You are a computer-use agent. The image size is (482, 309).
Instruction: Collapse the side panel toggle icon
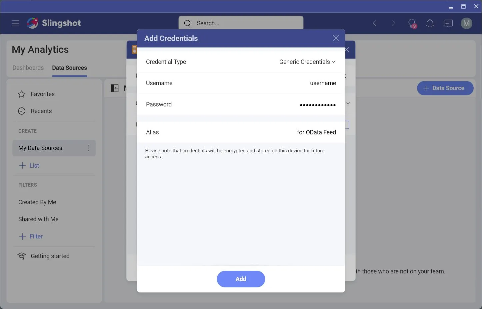click(114, 88)
